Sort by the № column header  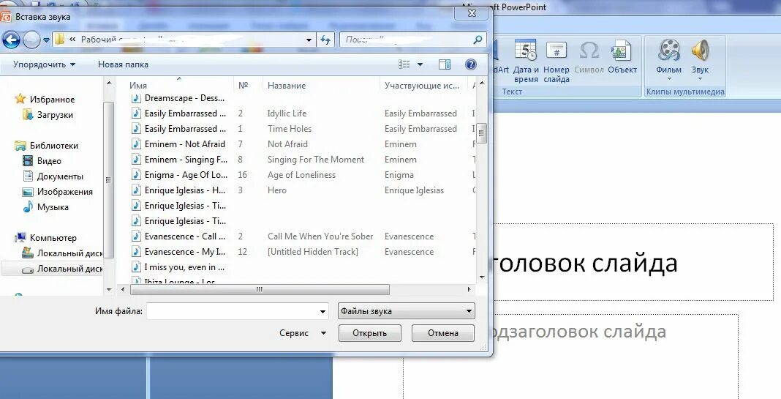(x=243, y=85)
